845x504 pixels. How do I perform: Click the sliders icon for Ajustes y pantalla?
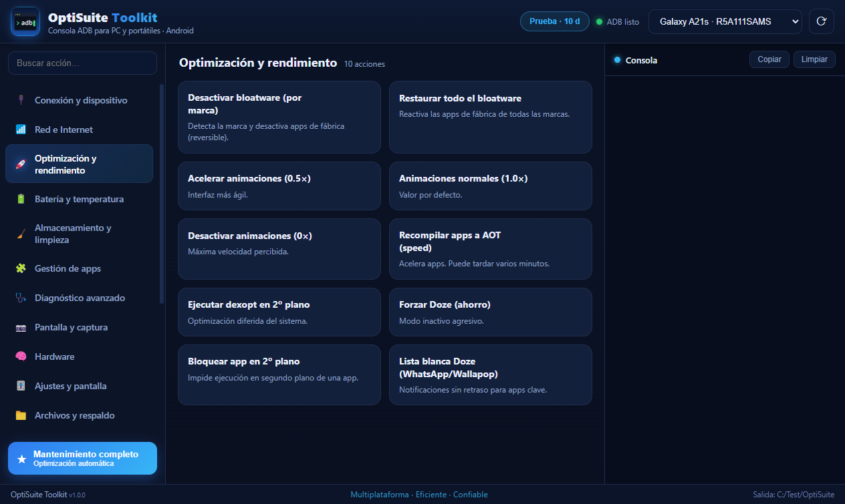pyautogui.click(x=21, y=386)
